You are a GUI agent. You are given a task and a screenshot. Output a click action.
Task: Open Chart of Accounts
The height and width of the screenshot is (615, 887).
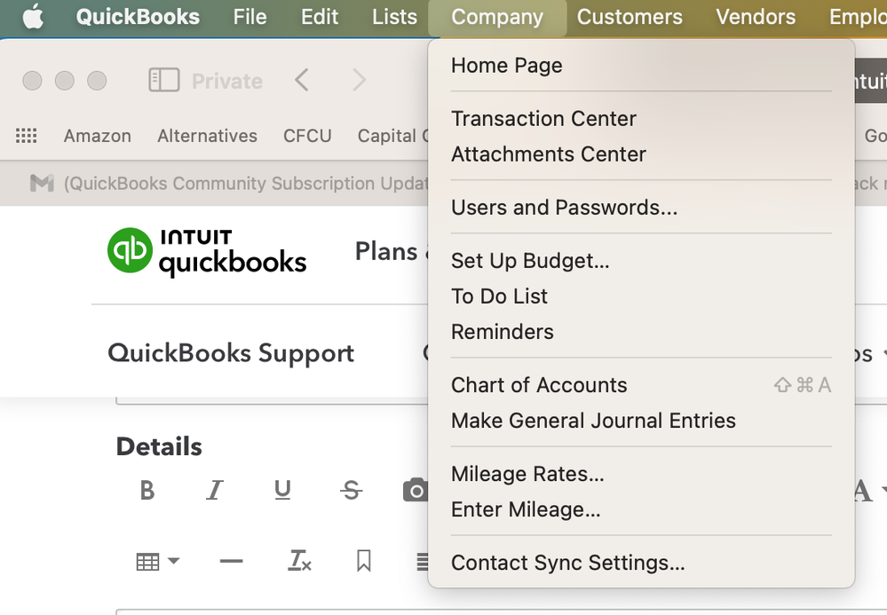pyautogui.click(x=641, y=385)
